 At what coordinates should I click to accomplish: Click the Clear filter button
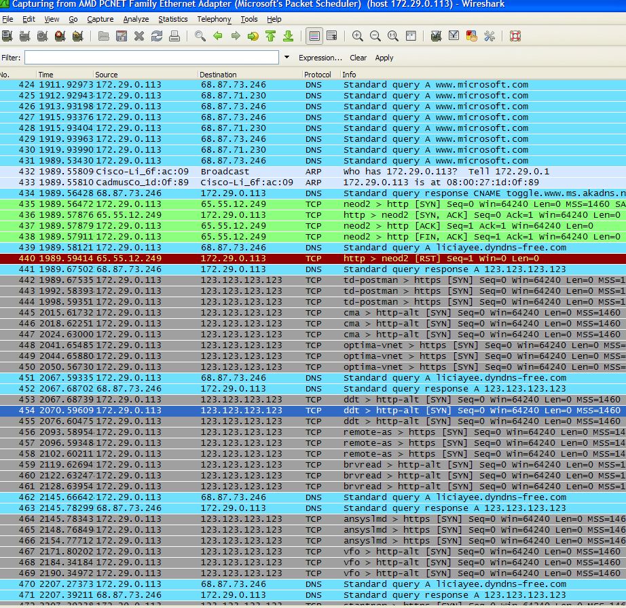358,58
